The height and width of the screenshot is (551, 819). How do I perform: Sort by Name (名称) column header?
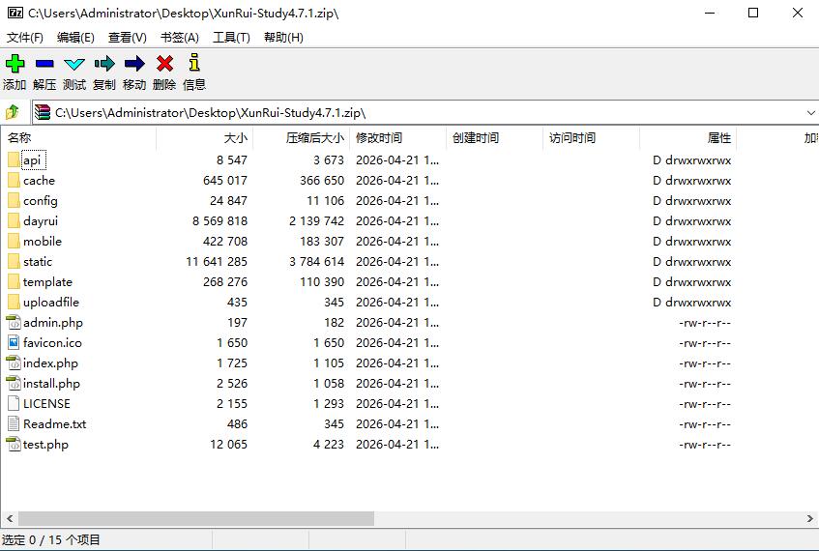point(78,138)
